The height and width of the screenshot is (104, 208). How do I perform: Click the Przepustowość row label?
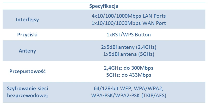click(28, 71)
